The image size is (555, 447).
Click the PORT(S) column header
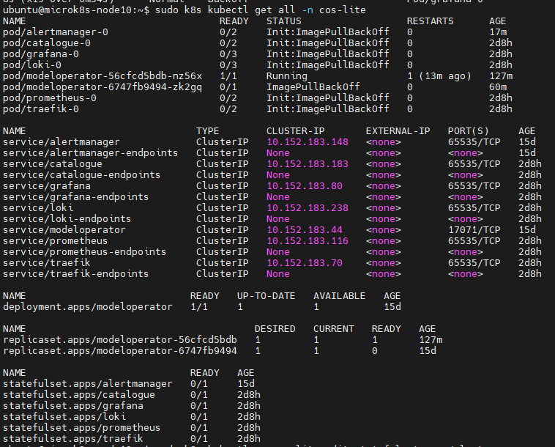469,131
